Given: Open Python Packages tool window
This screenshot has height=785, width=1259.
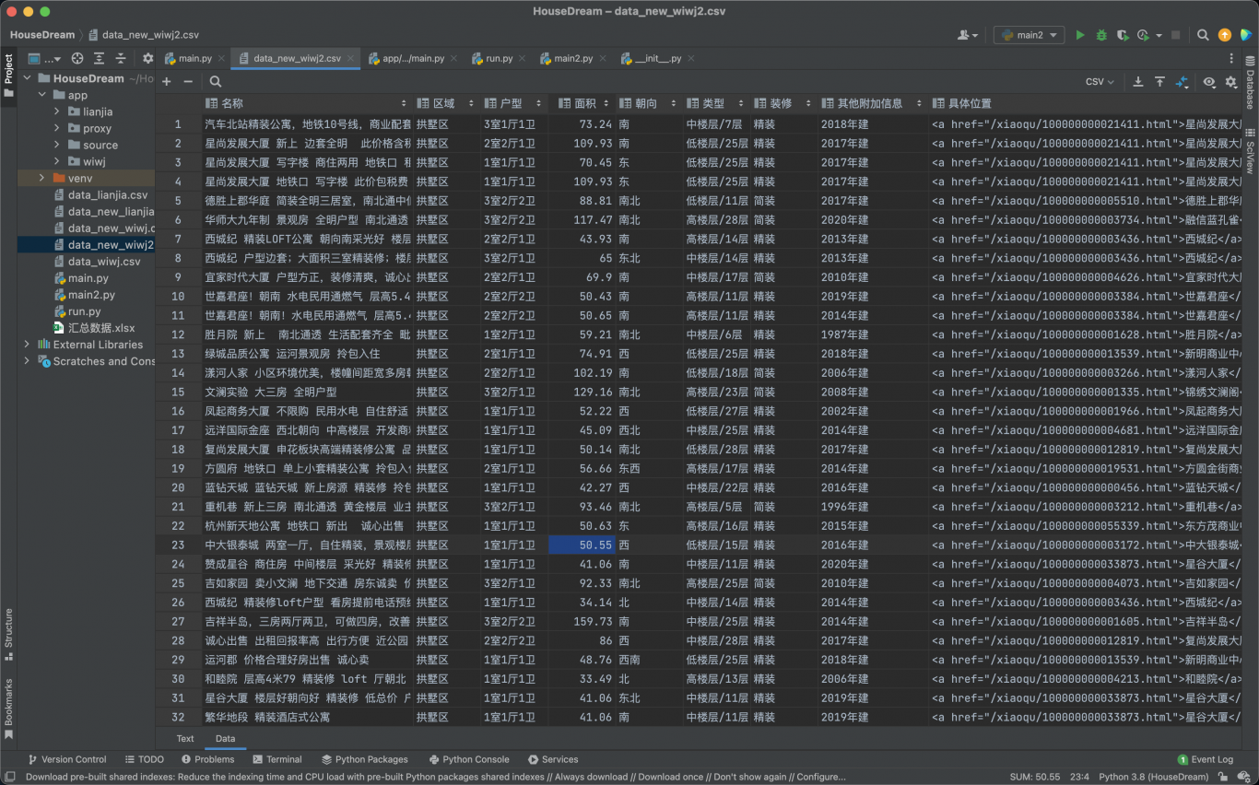Looking at the screenshot, I should pyautogui.click(x=364, y=759).
